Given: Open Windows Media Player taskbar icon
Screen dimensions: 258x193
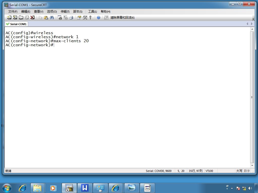Looking at the screenshot, I should coord(53,188).
